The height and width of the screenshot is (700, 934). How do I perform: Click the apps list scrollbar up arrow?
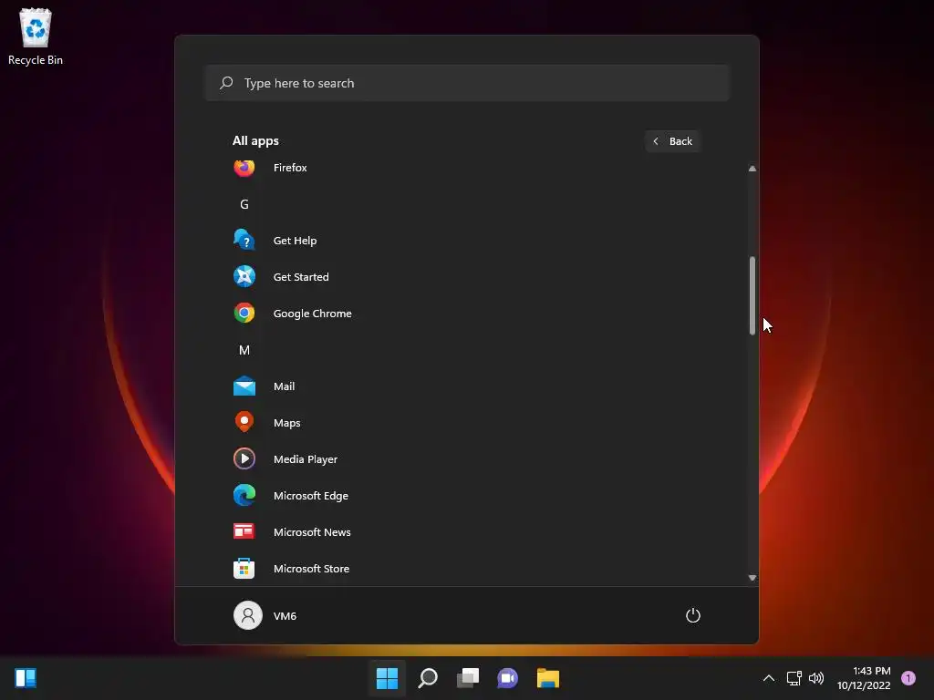(x=752, y=169)
